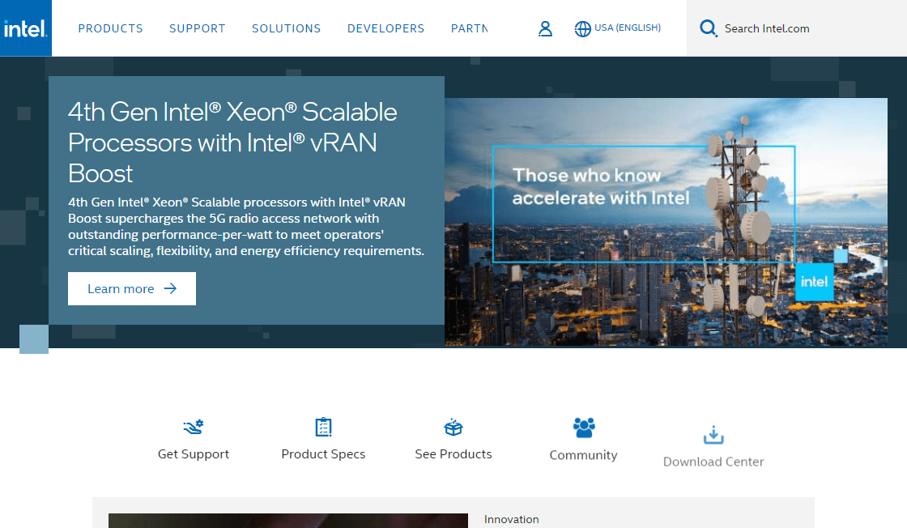This screenshot has height=528, width=907.
Task: Open the account sign-in icon
Action: pos(545,28)
